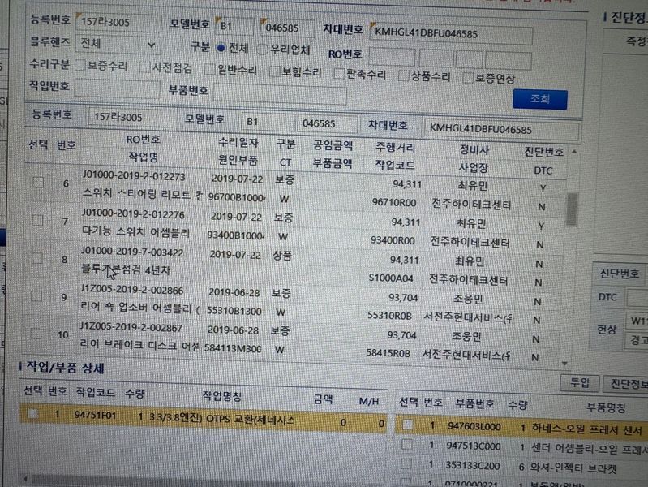Select checkbox for repair row 10
Viewport: 648px width, 487px height.
36,334
